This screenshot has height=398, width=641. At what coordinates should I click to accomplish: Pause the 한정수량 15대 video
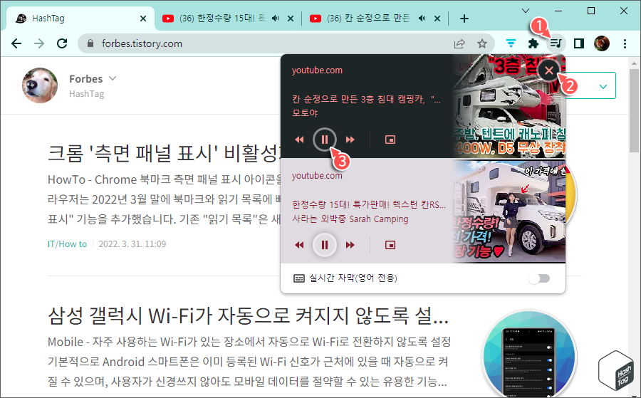pos(325,245)
